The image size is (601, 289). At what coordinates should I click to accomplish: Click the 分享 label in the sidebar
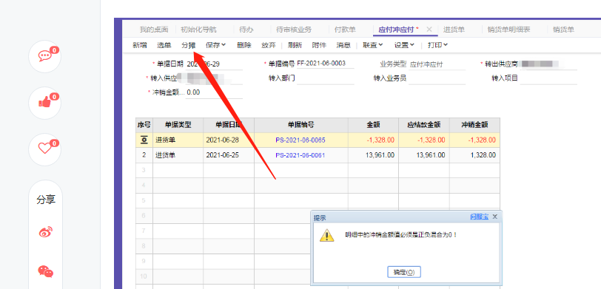tap(46, 199)
